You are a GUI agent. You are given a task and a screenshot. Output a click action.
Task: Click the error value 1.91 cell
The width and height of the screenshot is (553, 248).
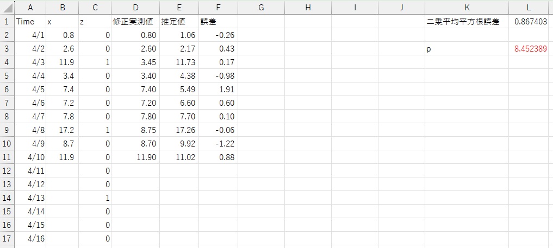[x=218, y=90]
